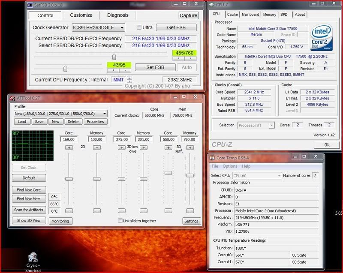
Task: Click the Default button in ATITool
Action: tap(29, 178)
